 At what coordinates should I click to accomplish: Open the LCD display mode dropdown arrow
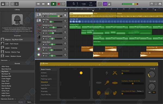pos(96,4)
